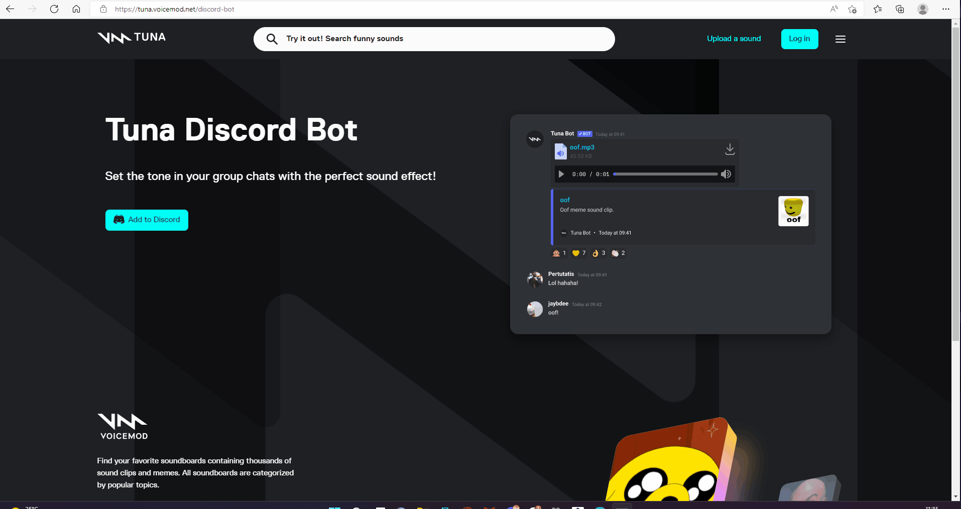Viewport: 961px width, 509px height.
Task: Reload the page with the refresh icon
Action: pyautogui.click(x=54, y=9)
